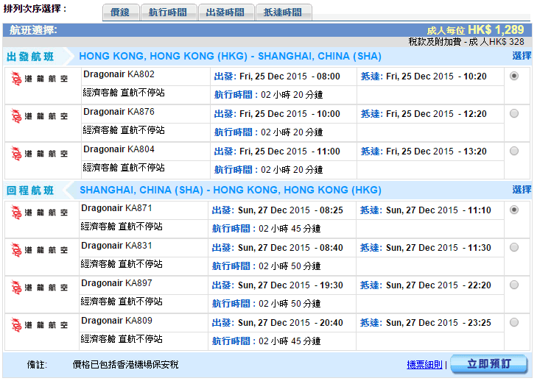The image size is (537, 381).
Task: Sort flights by 價錢 tab
Action: click(x=120, y=13)
